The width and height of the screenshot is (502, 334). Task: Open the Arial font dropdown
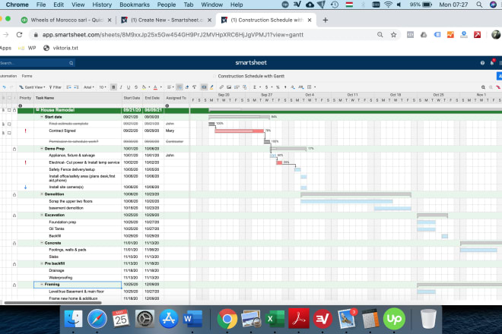point(89,87)
